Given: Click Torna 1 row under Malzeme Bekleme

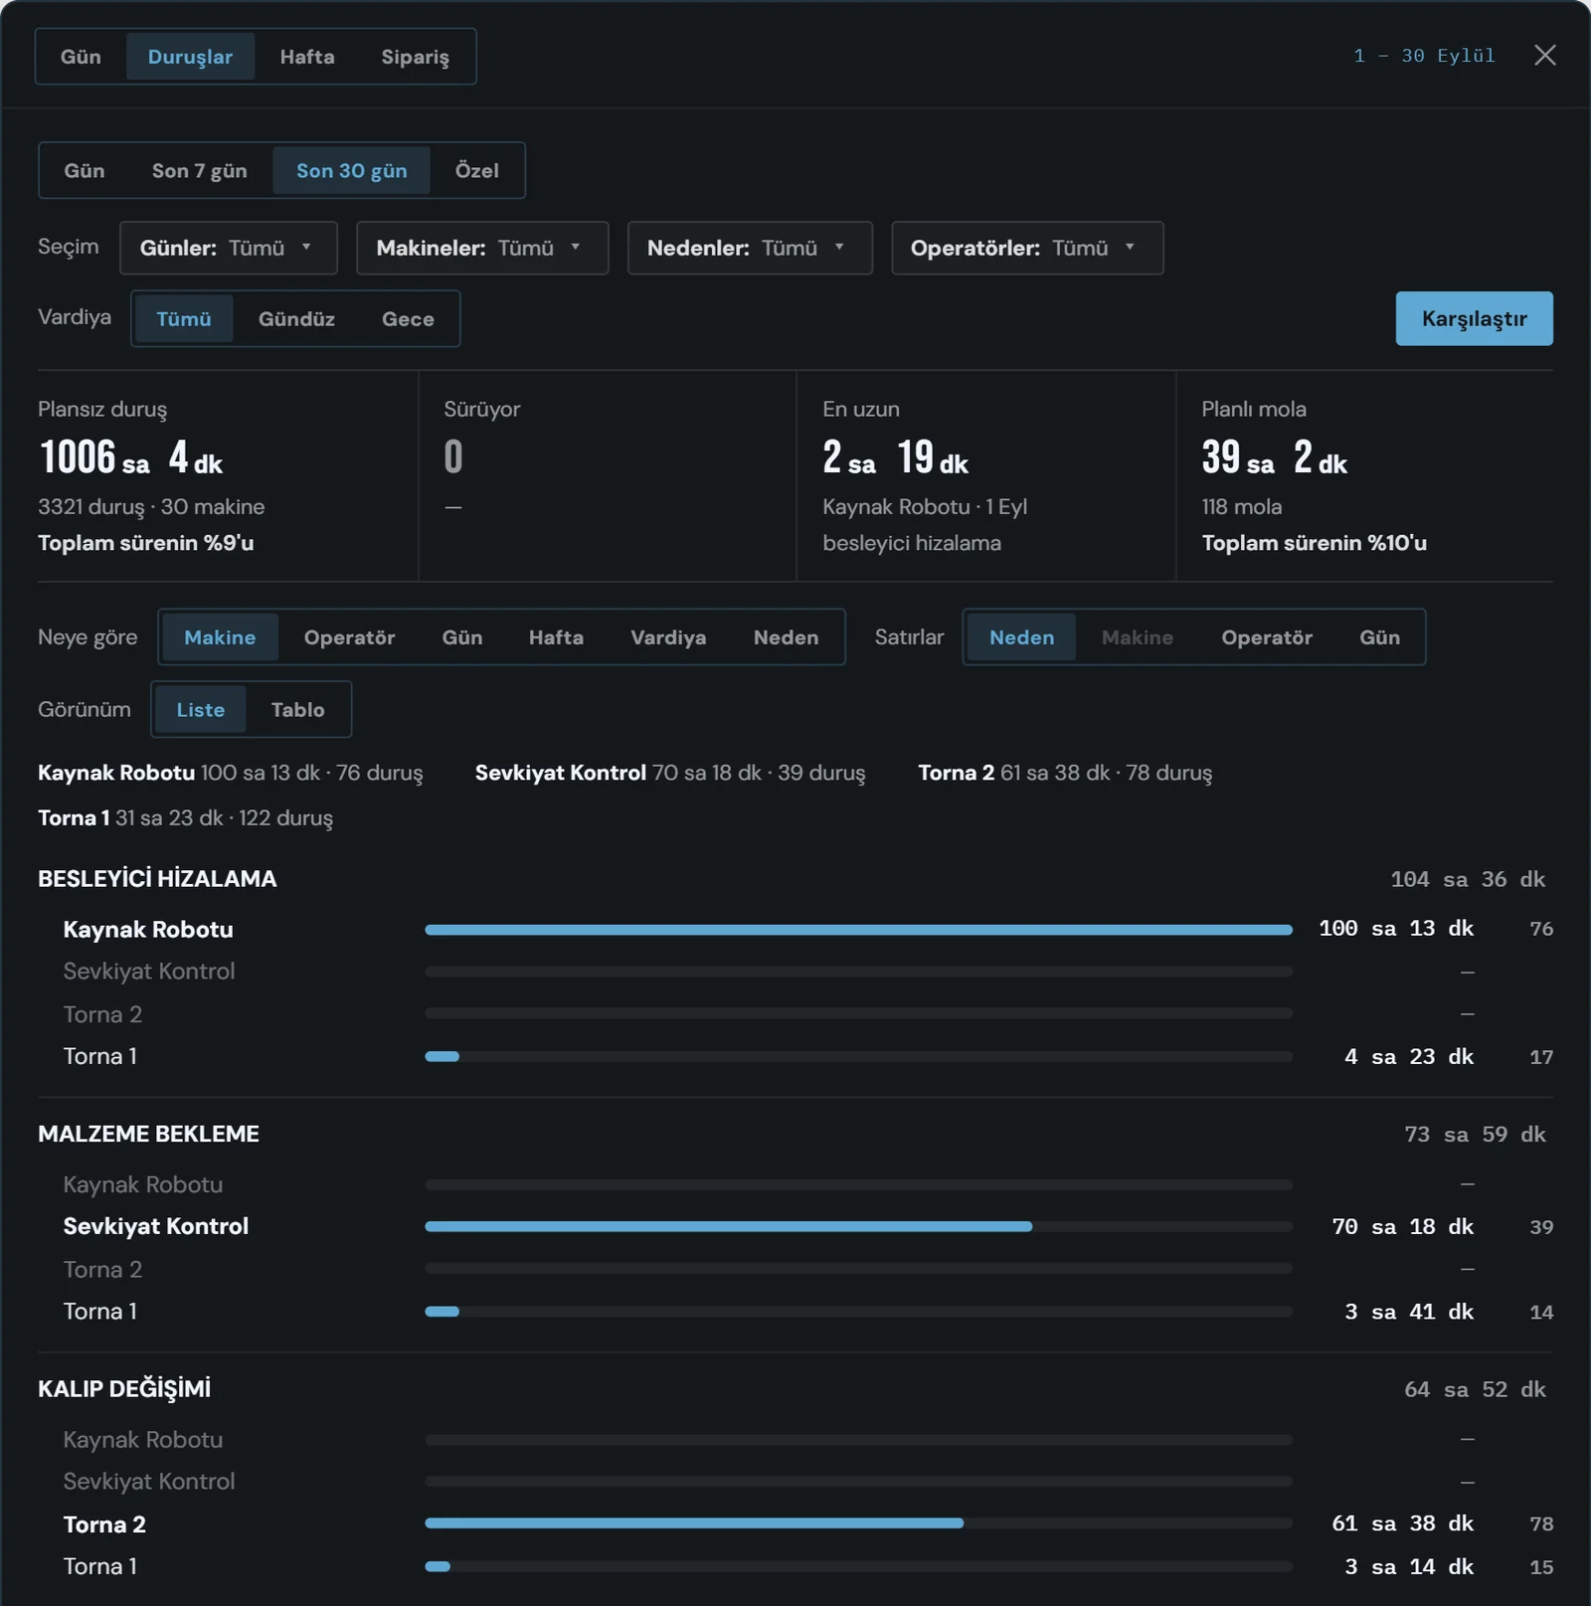Looking at the screenshot, I should (795, 1312).
